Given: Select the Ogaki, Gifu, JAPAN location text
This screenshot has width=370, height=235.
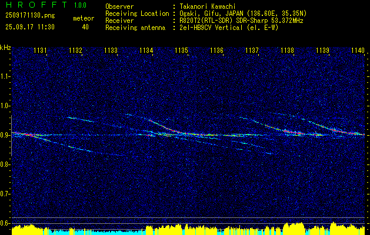Looking at the screenshot, I should [243, 14].
